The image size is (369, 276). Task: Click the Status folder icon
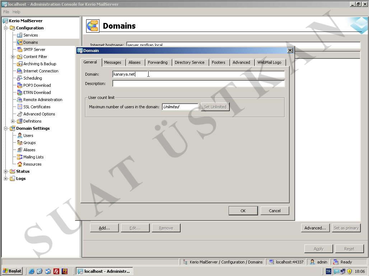[13, 171]
